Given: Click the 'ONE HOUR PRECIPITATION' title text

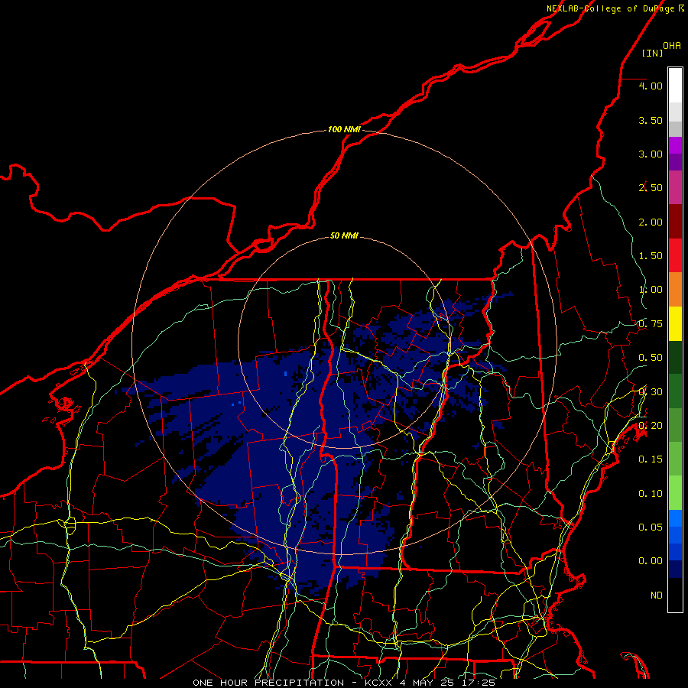Looking at the screenshot, I should 268,683.
